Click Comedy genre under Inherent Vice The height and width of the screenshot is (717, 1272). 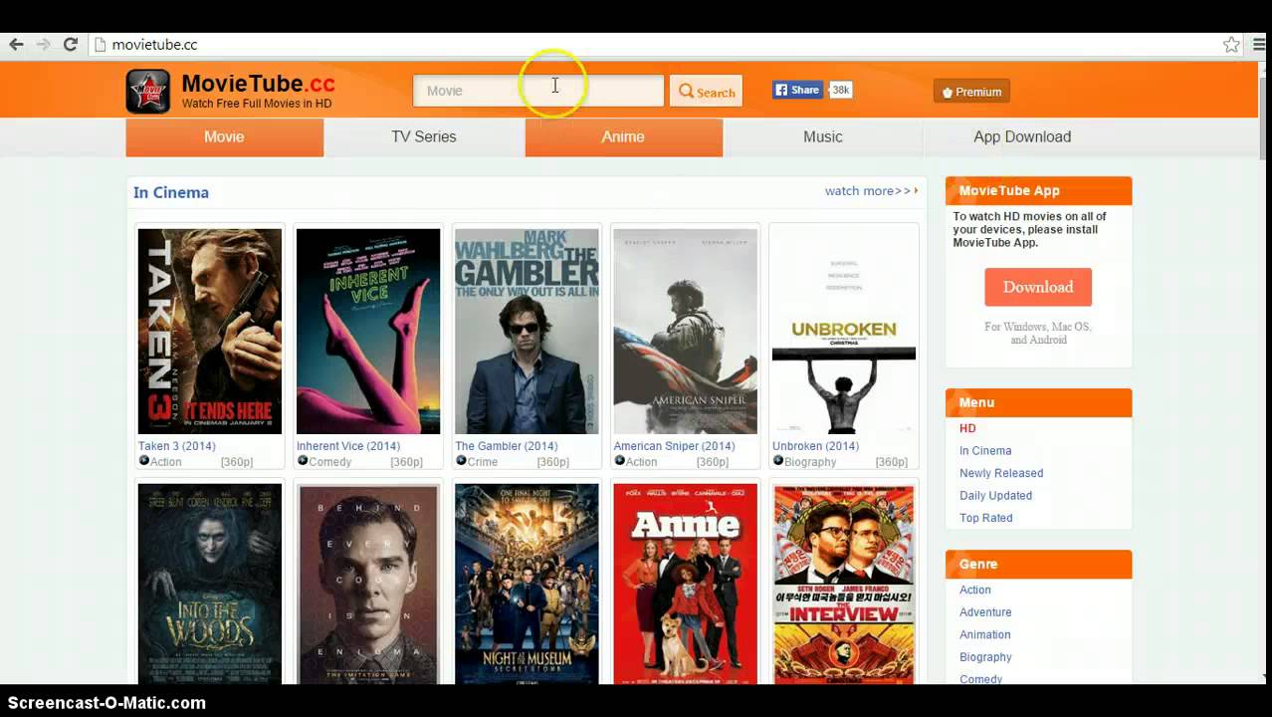click(x=330, y=462)
